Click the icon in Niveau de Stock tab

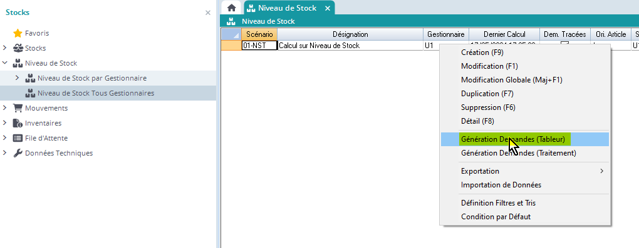click(251, 8)
